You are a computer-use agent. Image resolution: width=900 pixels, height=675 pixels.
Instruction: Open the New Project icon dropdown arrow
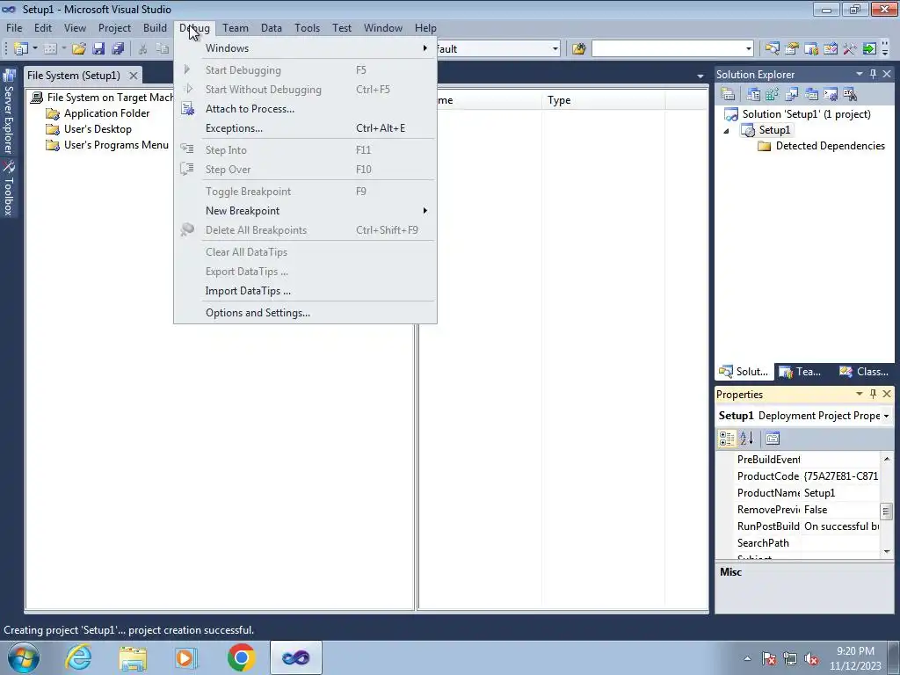pos(34,49)
